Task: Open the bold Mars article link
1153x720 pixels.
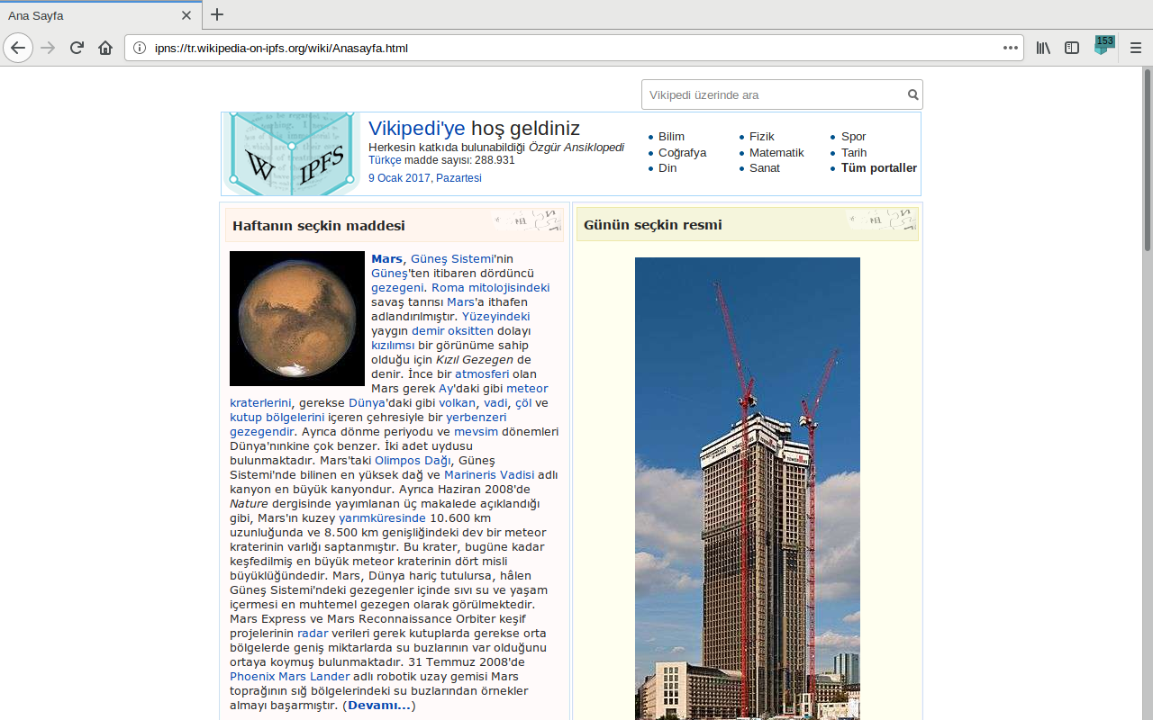Action: tap(386, 259)
